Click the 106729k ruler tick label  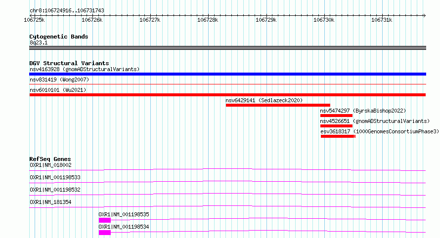coord(266,20)
